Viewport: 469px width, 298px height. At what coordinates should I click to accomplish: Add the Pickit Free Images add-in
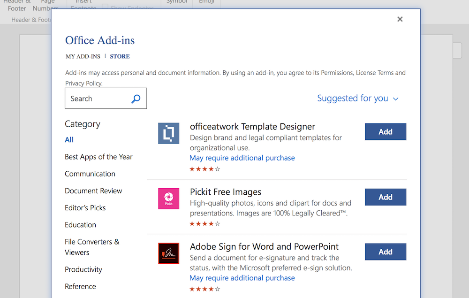point(386,197)
